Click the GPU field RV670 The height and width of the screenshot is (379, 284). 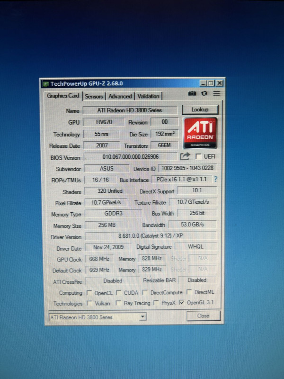104,122
